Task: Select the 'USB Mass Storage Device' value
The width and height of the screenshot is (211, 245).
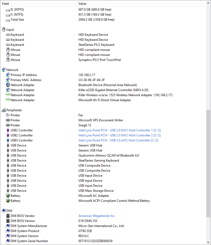Action: [96, 191]
